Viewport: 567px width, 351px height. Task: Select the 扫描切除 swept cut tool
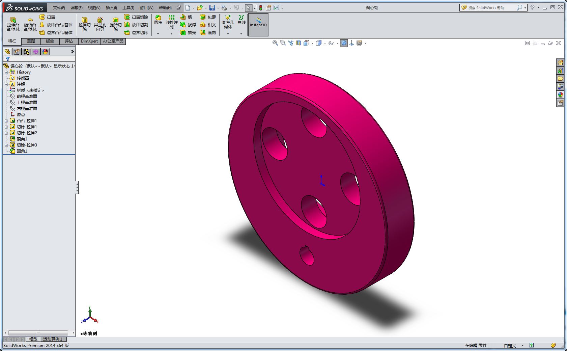pyautogui.click(x=136, y=17)
